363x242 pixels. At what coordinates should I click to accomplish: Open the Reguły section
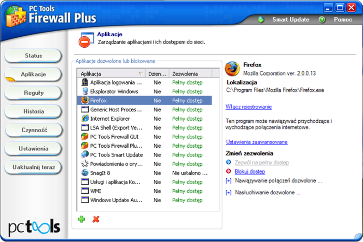pyautogui.click(x=33, y=93)
